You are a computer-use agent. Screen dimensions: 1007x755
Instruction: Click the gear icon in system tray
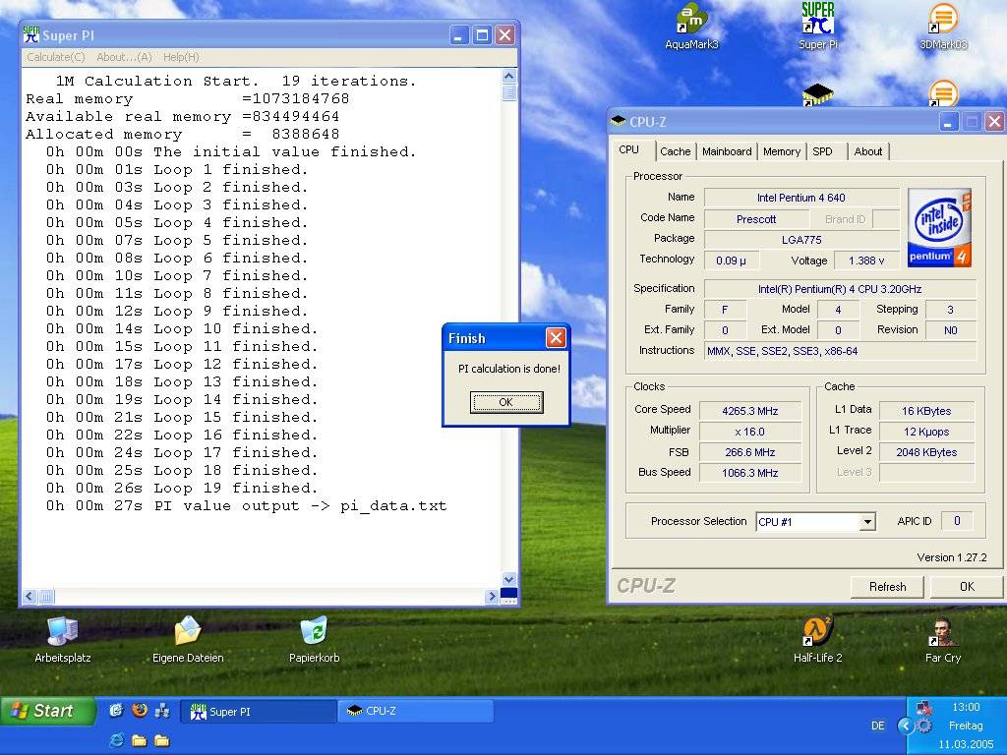(924, 726)
